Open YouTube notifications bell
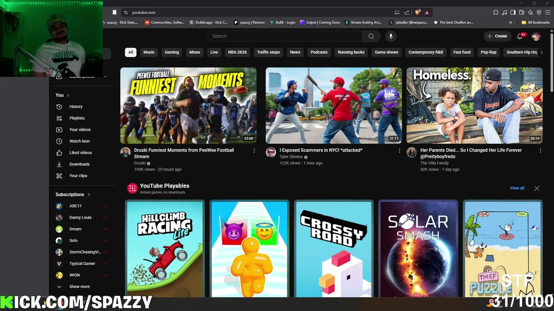 [x=520, y=36]
